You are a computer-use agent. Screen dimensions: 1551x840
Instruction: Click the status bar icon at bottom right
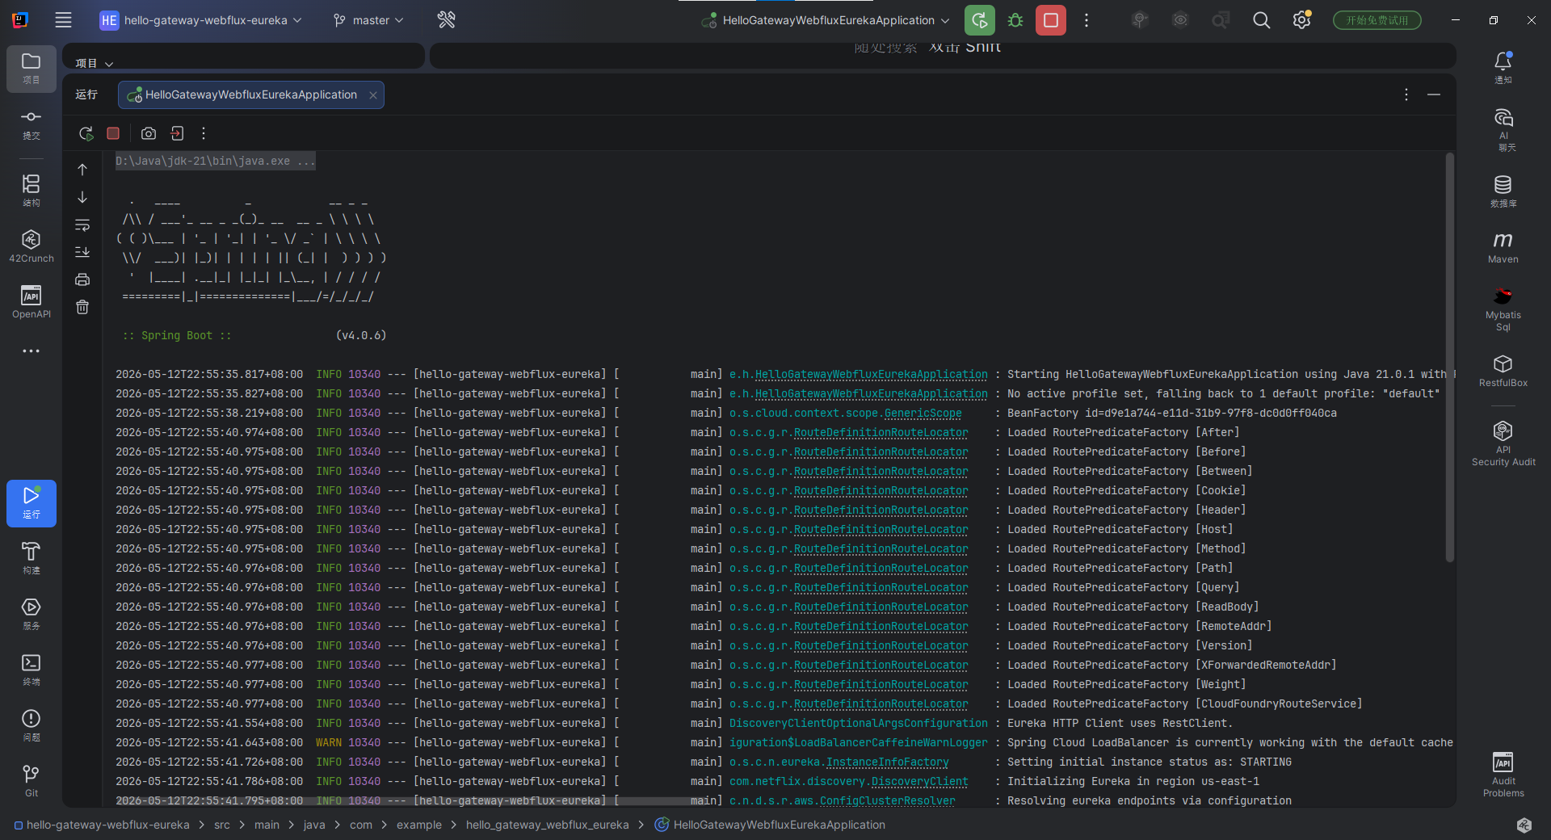(x=1524, y=825)
